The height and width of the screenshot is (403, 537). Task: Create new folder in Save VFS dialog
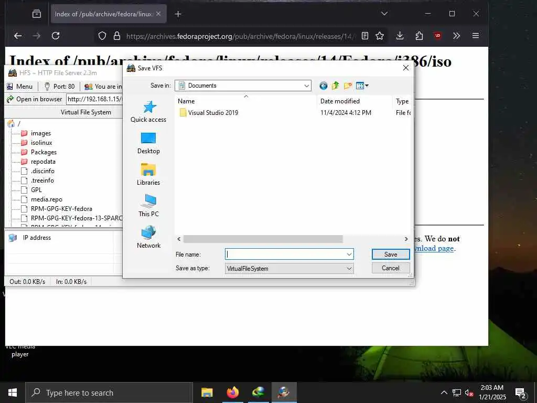348,86
